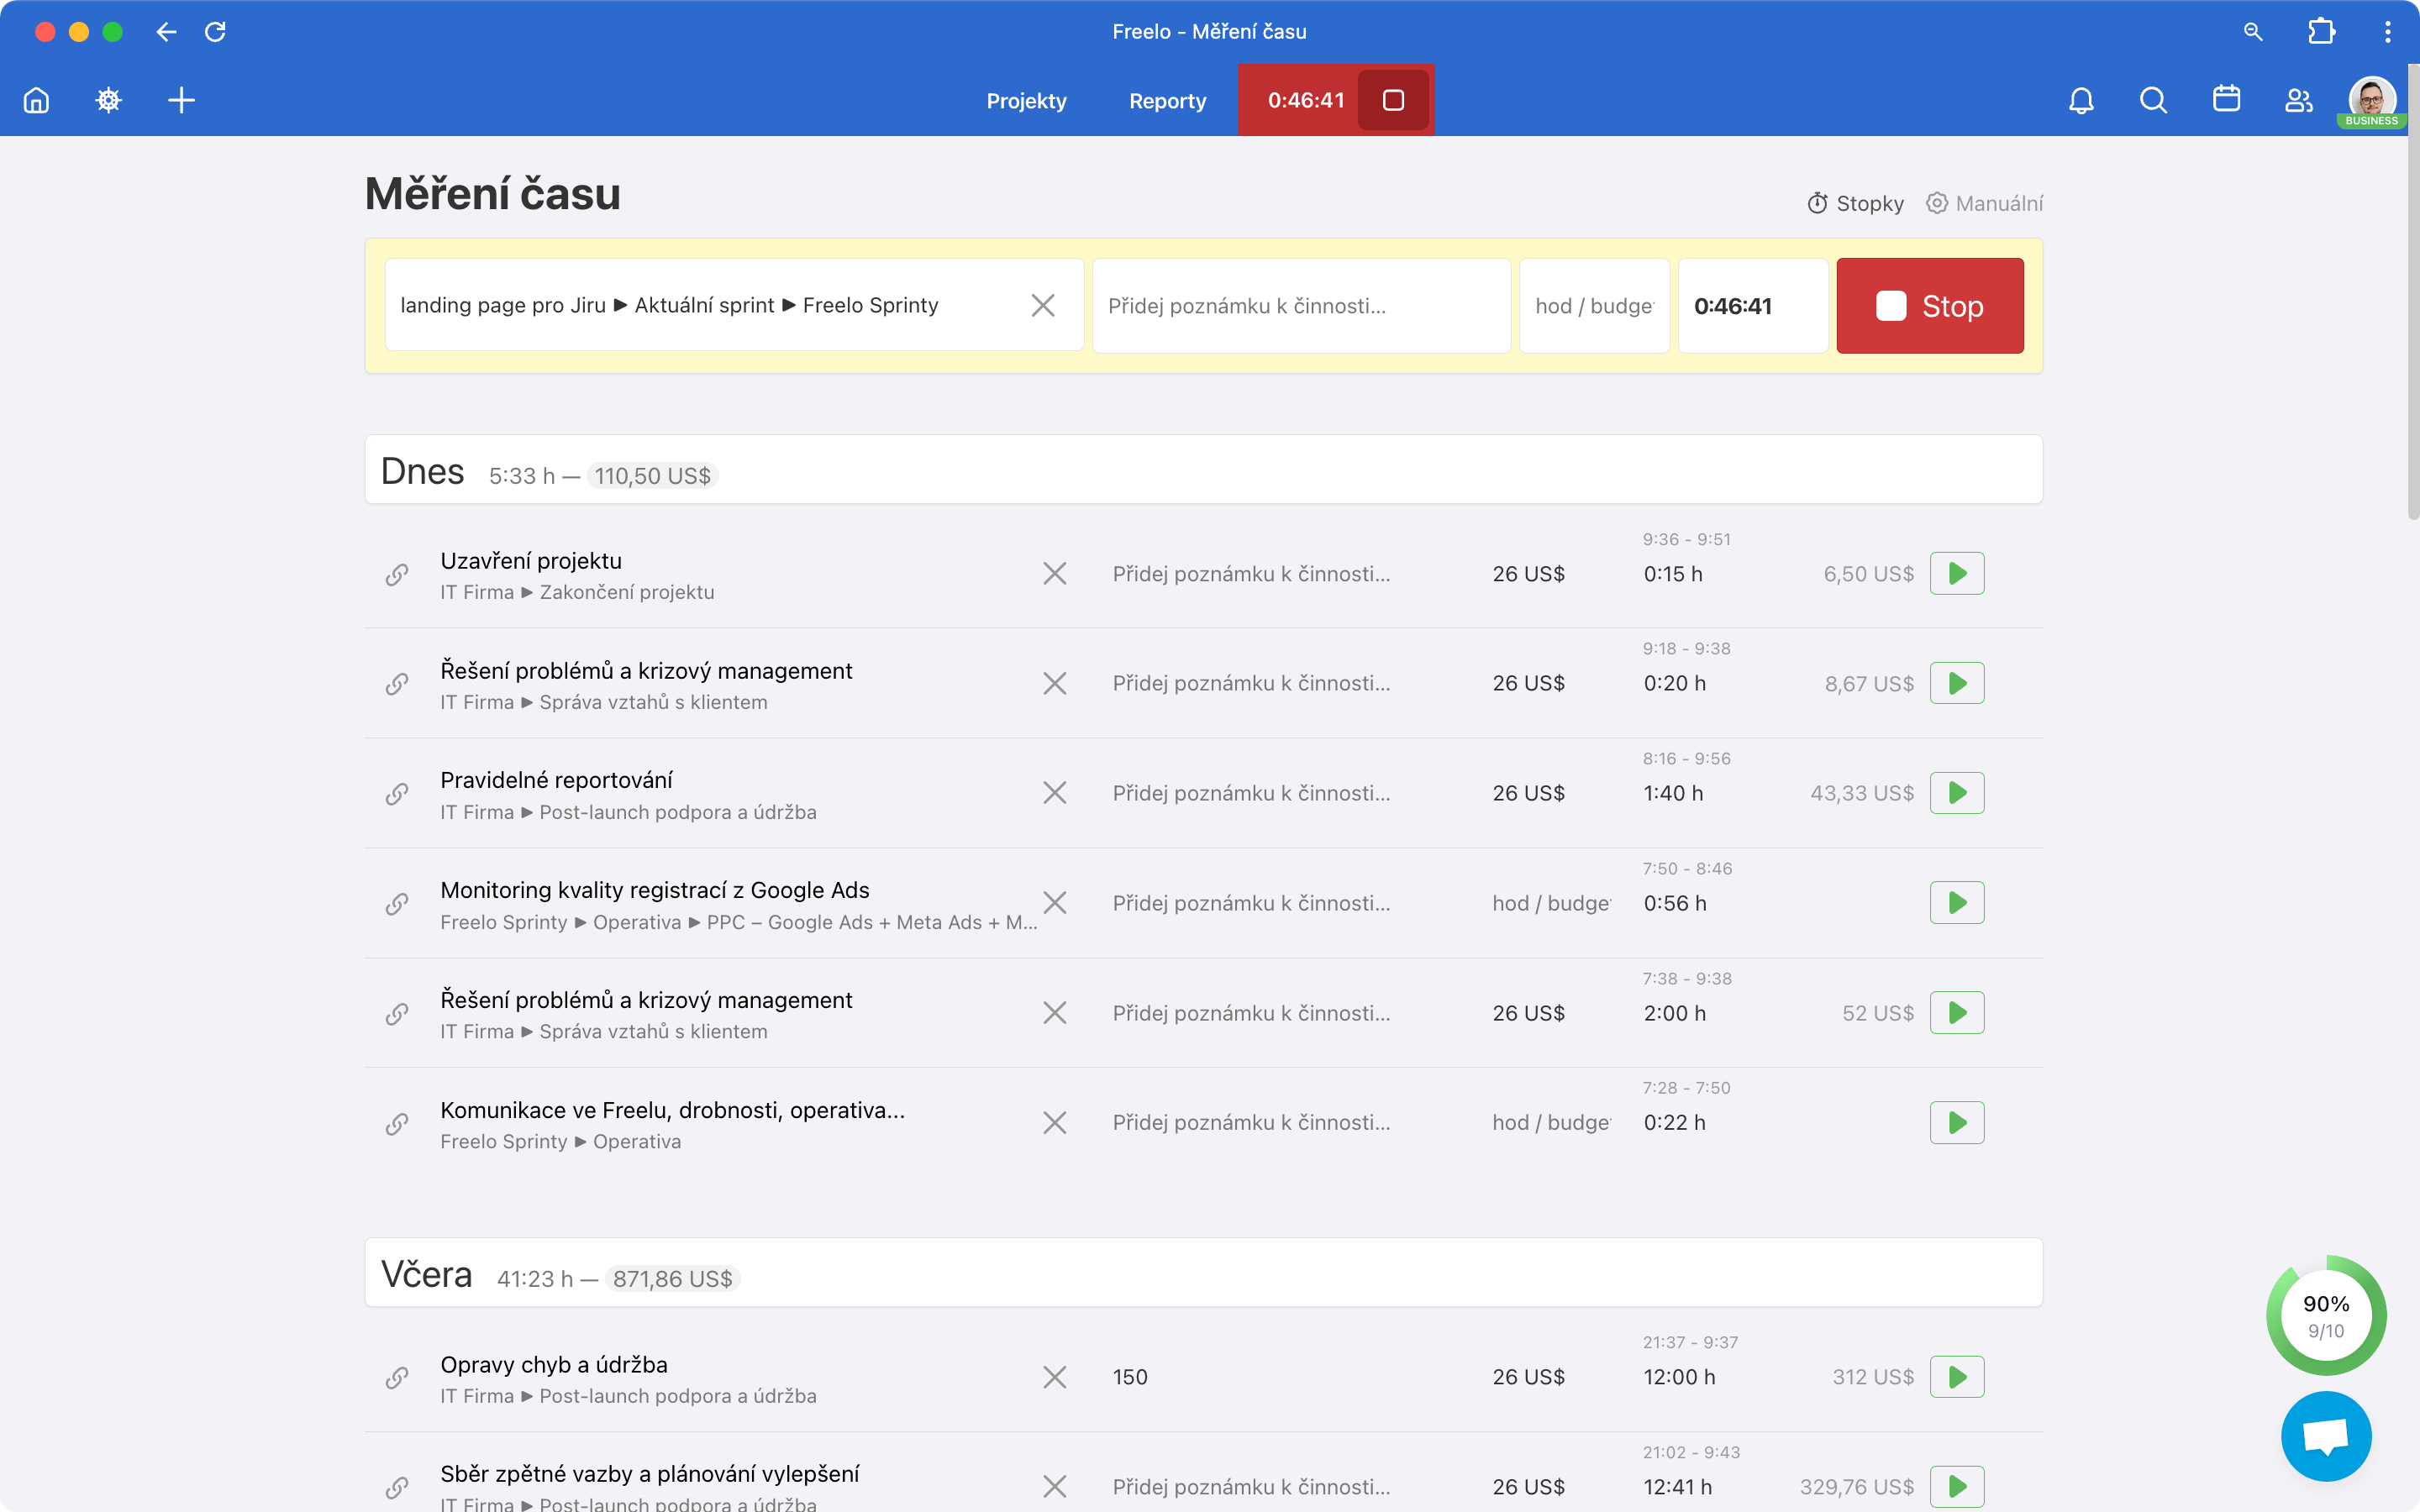Switch to Manuální mode

[1984, 204]
